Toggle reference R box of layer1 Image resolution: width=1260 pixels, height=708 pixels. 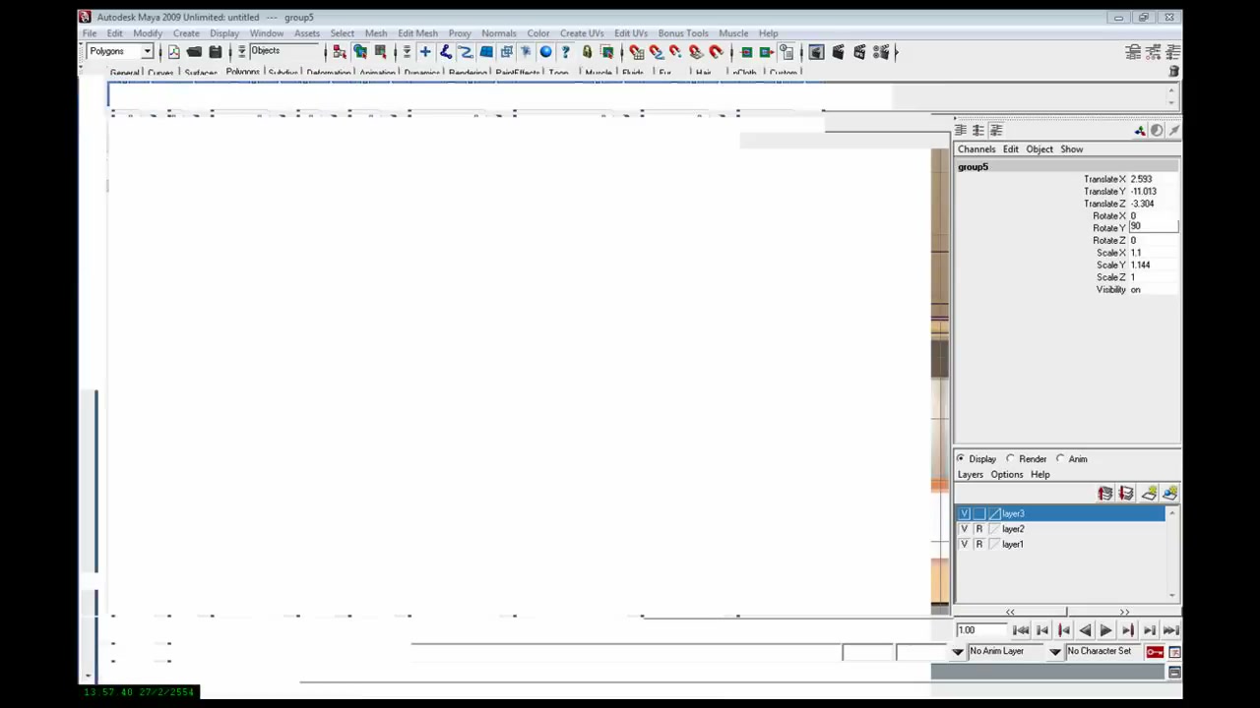pyautogui.click(x=979, y=544)
